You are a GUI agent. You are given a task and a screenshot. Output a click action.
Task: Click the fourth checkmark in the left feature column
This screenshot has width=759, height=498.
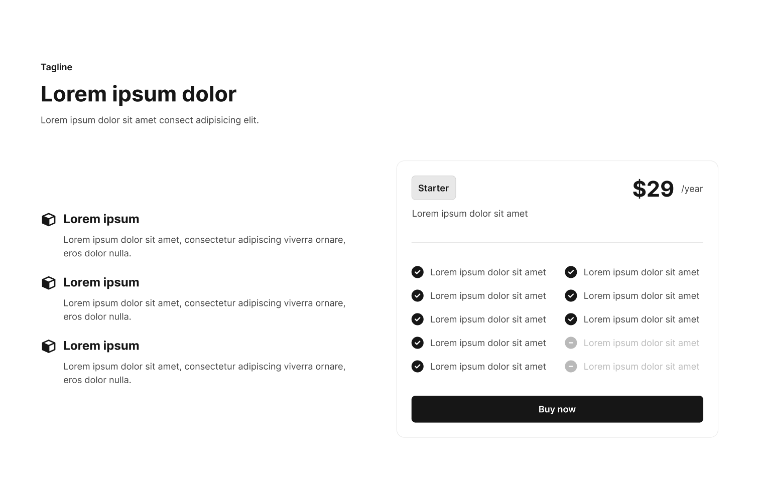coord(418,343)
